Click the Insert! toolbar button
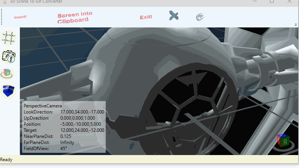The image size is (299, 168). [x=20, y=17]
